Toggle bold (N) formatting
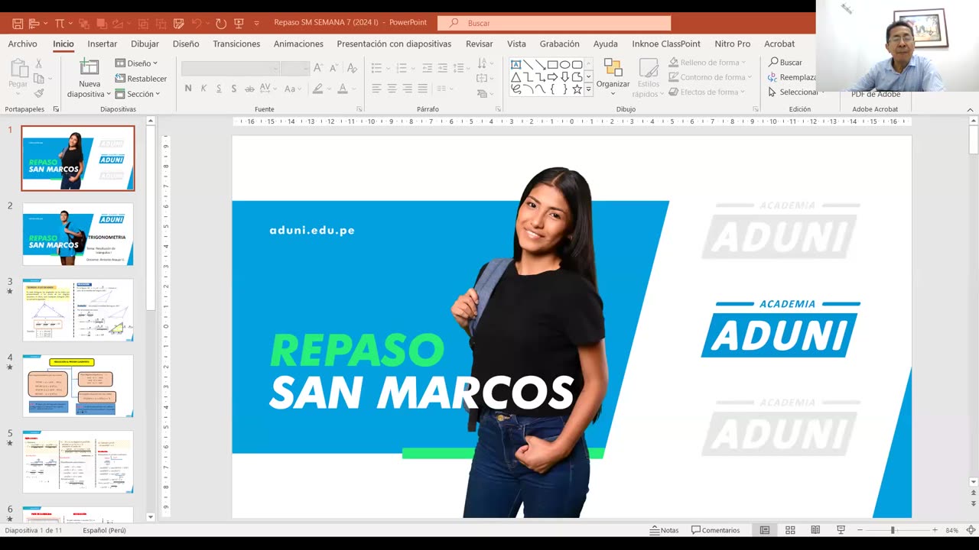 [x=188, y=89]
